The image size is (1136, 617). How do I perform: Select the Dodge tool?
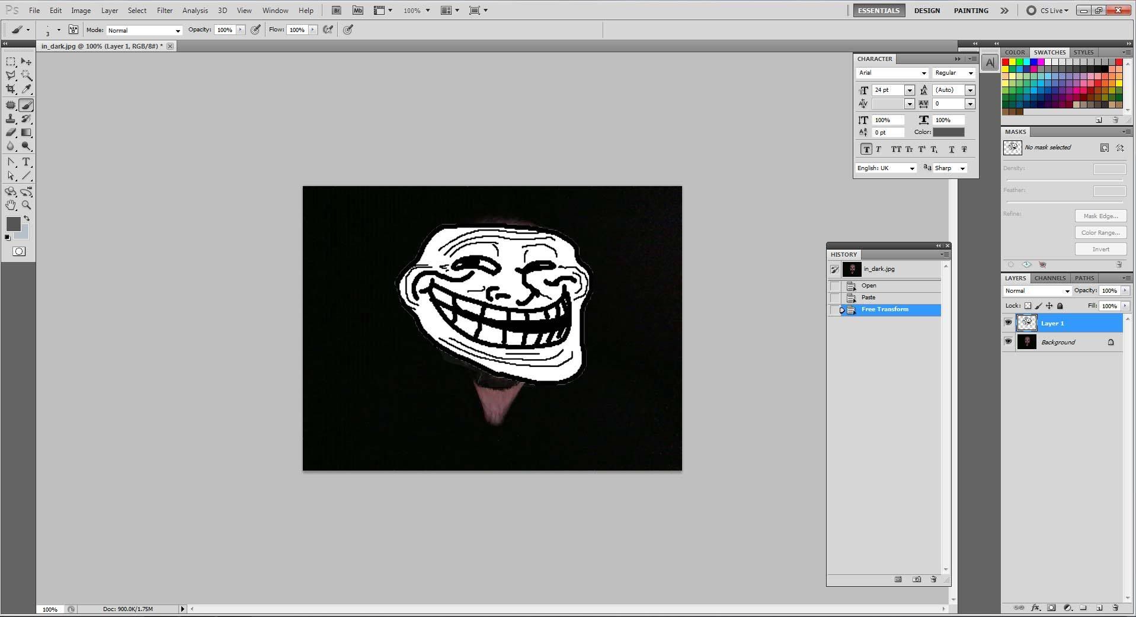tap(26, 146)
